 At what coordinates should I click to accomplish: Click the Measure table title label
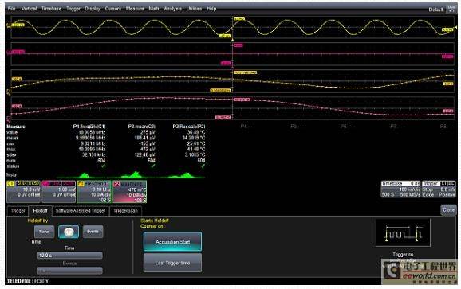point(16,127)
